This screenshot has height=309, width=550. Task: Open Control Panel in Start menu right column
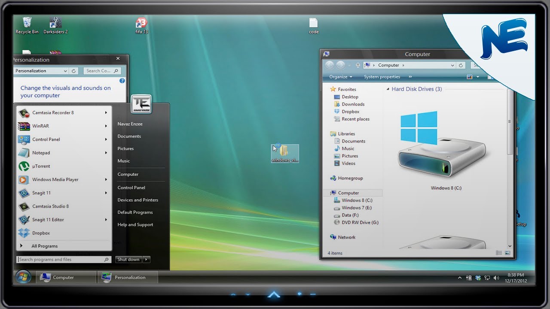point(131,188)
